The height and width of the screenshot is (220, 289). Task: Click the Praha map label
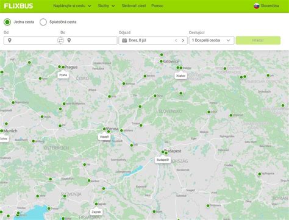63,75
